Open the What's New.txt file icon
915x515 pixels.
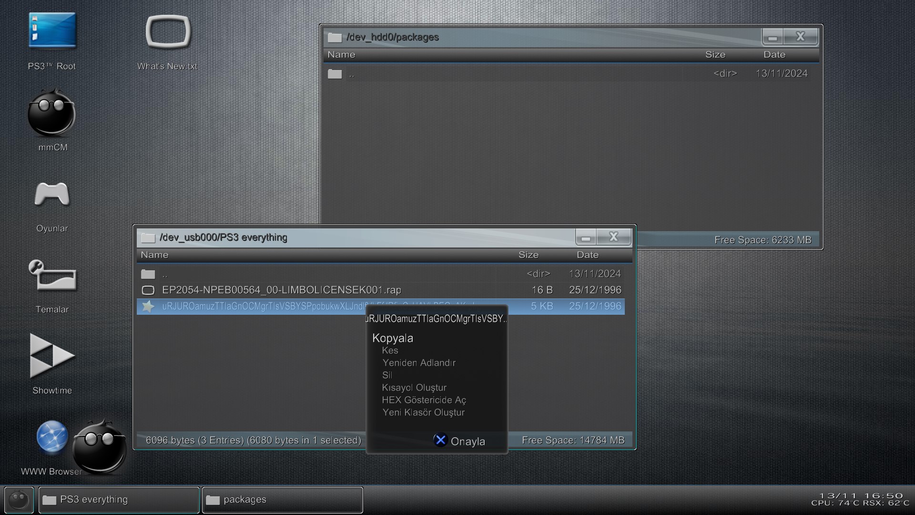point(168,32)
